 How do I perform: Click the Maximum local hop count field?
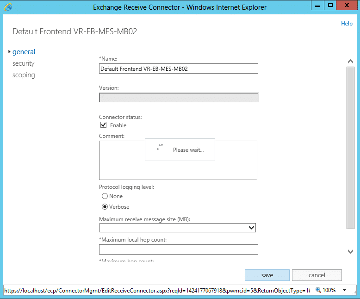179,249
